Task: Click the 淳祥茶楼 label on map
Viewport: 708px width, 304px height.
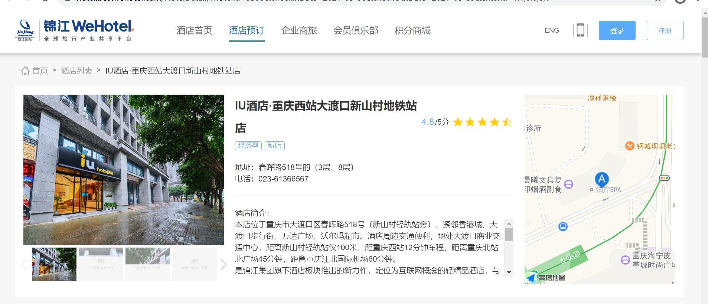Action: (x=602, y=98)
